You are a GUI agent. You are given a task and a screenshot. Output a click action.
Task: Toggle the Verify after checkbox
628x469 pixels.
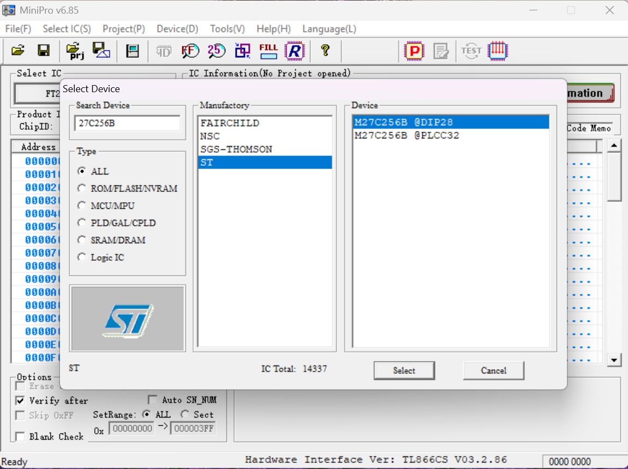[20, 400]
